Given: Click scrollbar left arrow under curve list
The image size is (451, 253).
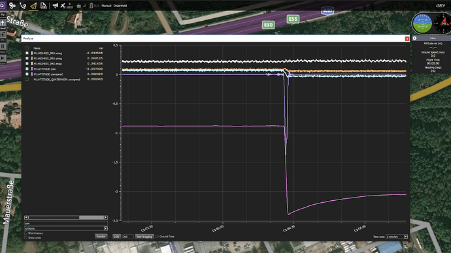Looking at the screenshot, I should 26,217.
